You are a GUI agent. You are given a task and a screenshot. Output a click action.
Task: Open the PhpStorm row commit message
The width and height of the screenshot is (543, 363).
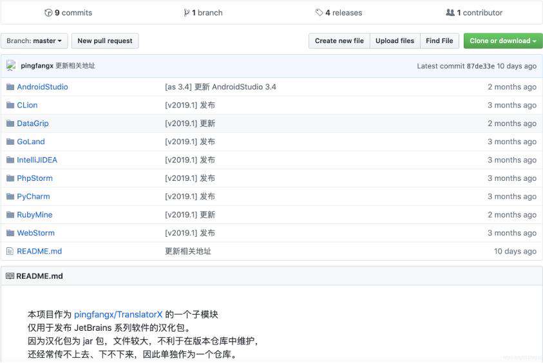pyautogui.click(x=190, y=178)
